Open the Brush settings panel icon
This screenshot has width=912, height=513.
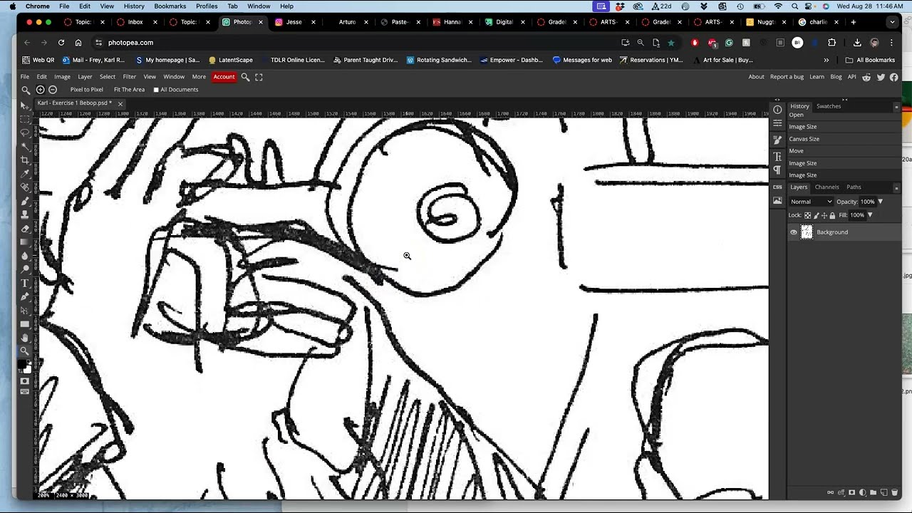click(x=777, y=140)
